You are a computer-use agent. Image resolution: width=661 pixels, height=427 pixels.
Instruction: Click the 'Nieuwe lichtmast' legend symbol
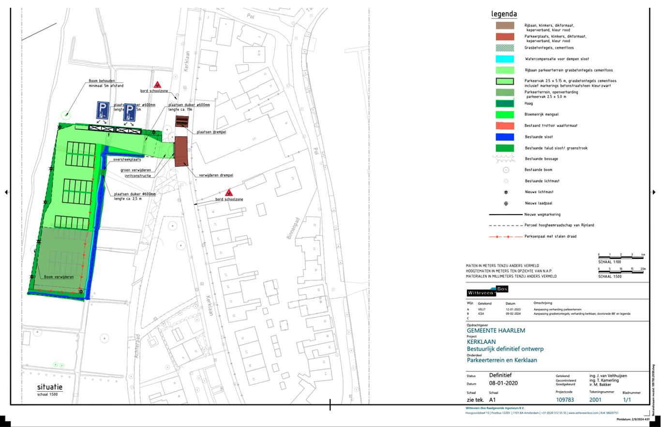(506, 192)
